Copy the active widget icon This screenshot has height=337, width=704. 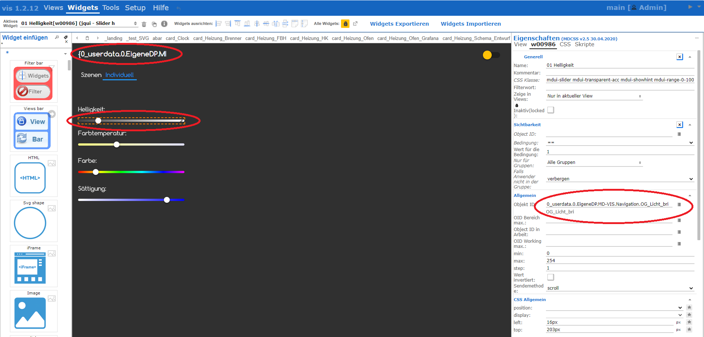coord(154,24)
